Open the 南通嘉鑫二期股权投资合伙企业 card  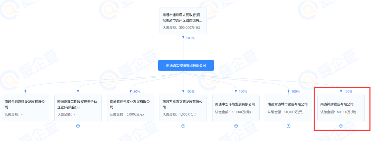coord(78,108)
